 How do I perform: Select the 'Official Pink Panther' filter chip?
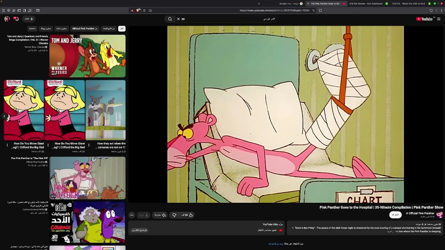coord(85,28)
